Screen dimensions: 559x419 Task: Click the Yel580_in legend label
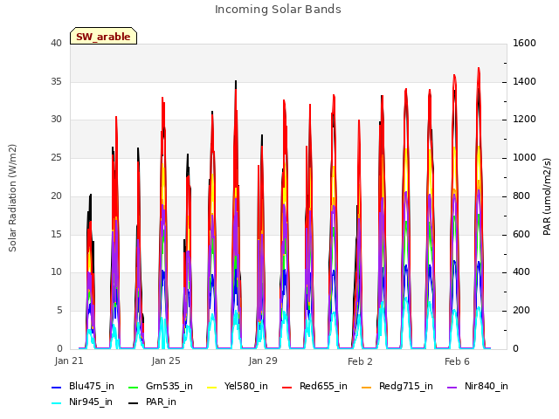point(246,386)
